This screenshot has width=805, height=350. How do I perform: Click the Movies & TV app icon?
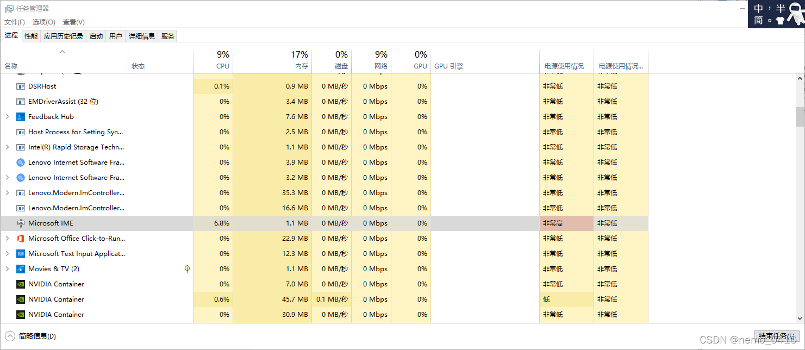click(x=21, y=269)
